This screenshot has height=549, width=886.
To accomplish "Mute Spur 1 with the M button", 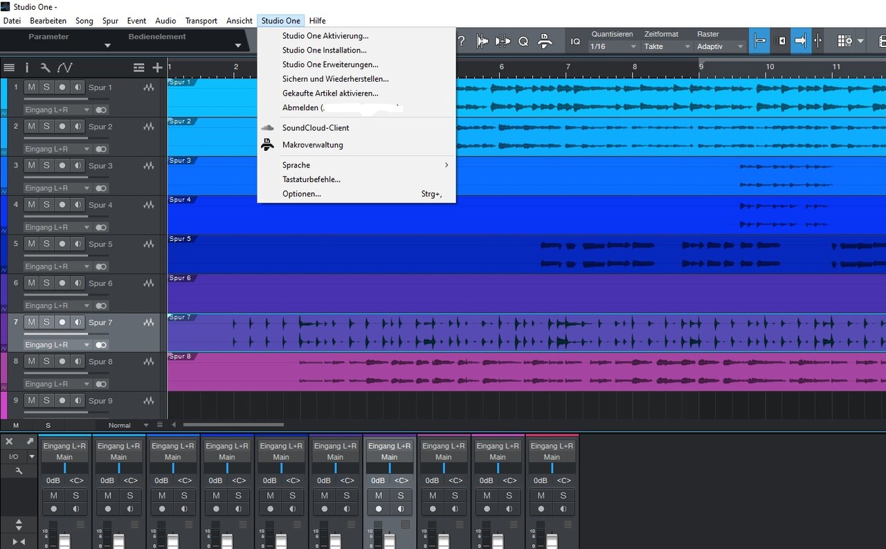I will (31, 87).
